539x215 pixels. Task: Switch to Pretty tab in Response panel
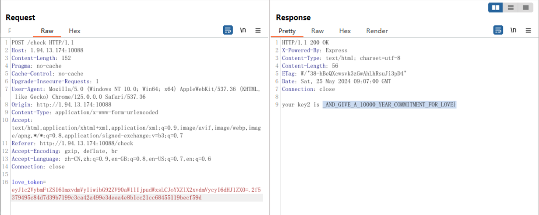287,31
